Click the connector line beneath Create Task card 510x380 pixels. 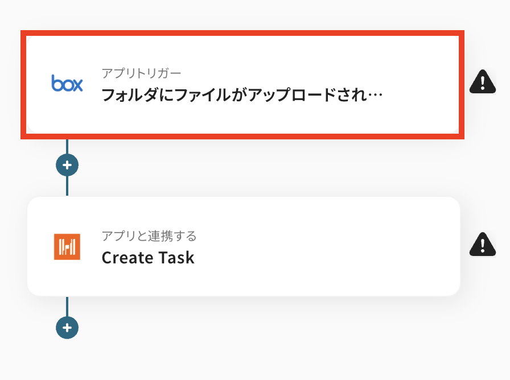[x=67, y=306]
